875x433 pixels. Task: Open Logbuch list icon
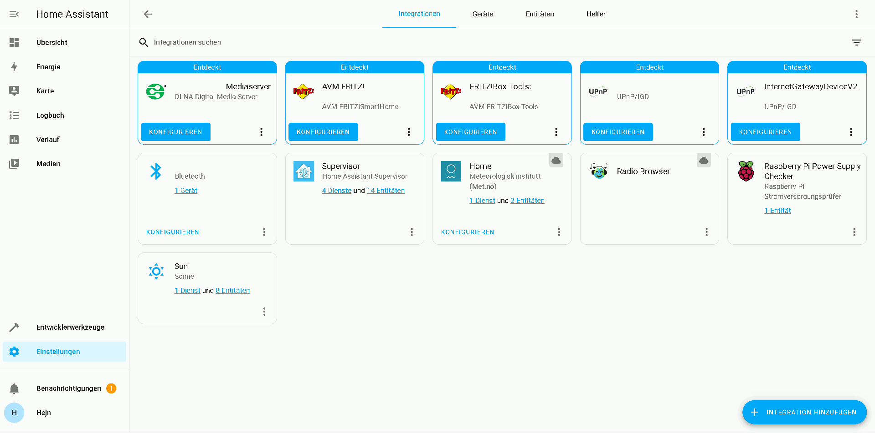(x=14, y=116)
